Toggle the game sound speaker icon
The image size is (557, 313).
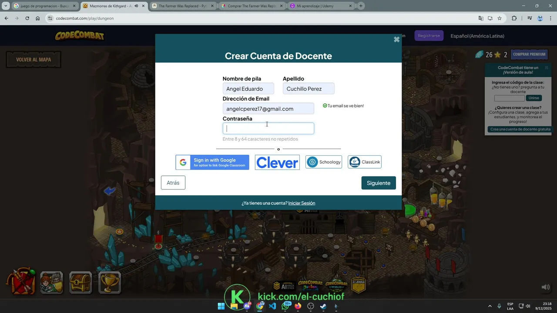(545, 287)
